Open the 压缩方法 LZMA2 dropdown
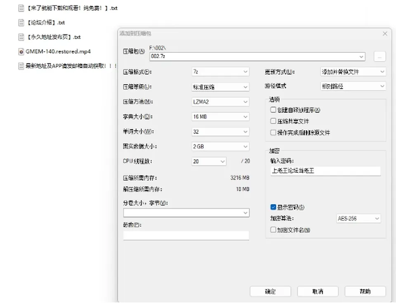 click(x=220, y=102)
